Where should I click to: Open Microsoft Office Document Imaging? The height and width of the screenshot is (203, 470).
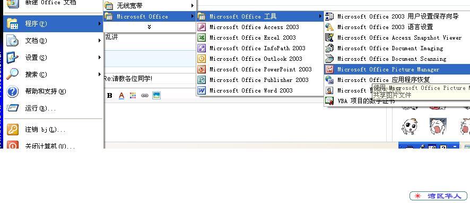click(397, 48)
